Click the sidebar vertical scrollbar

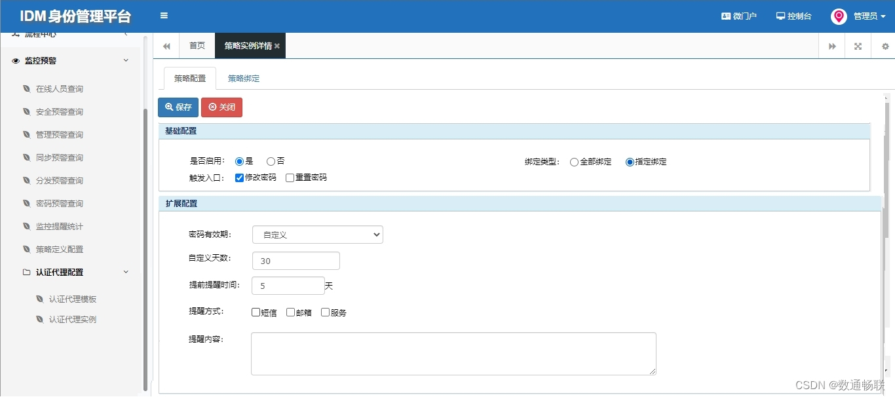coord(145,249)
